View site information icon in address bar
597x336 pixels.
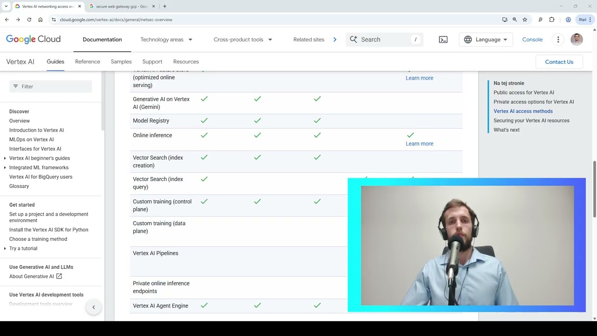point(54,20)
